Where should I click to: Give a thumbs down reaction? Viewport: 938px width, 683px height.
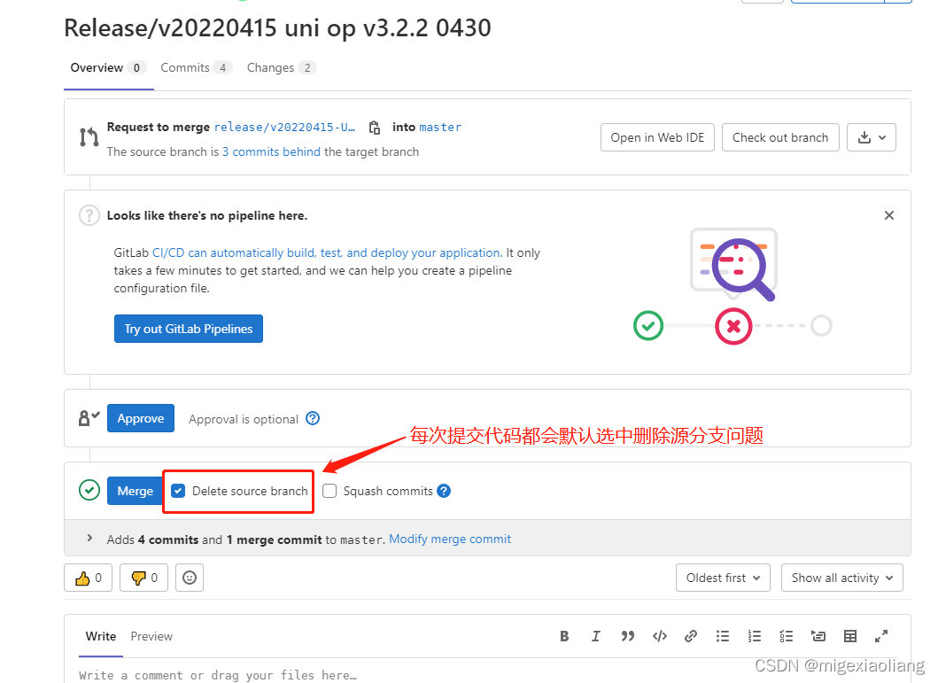click(x=143, y=578)
